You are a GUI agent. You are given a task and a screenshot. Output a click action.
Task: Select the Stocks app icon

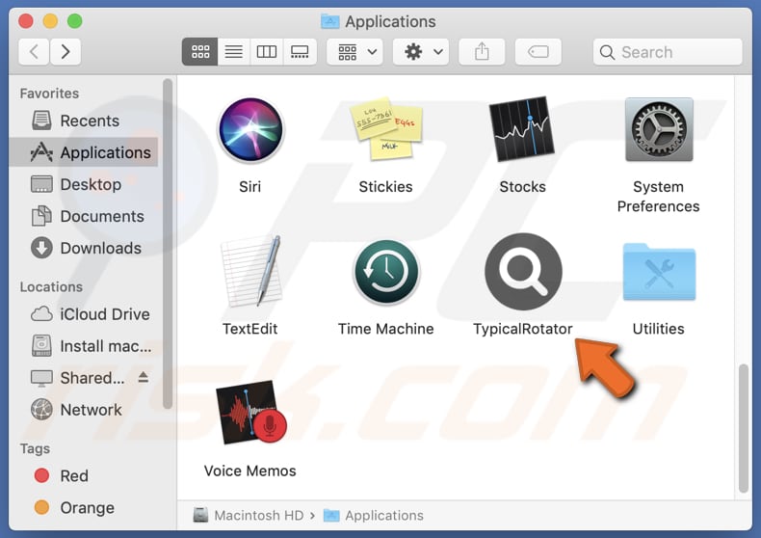pyautogui.click(x=522, y=128)
